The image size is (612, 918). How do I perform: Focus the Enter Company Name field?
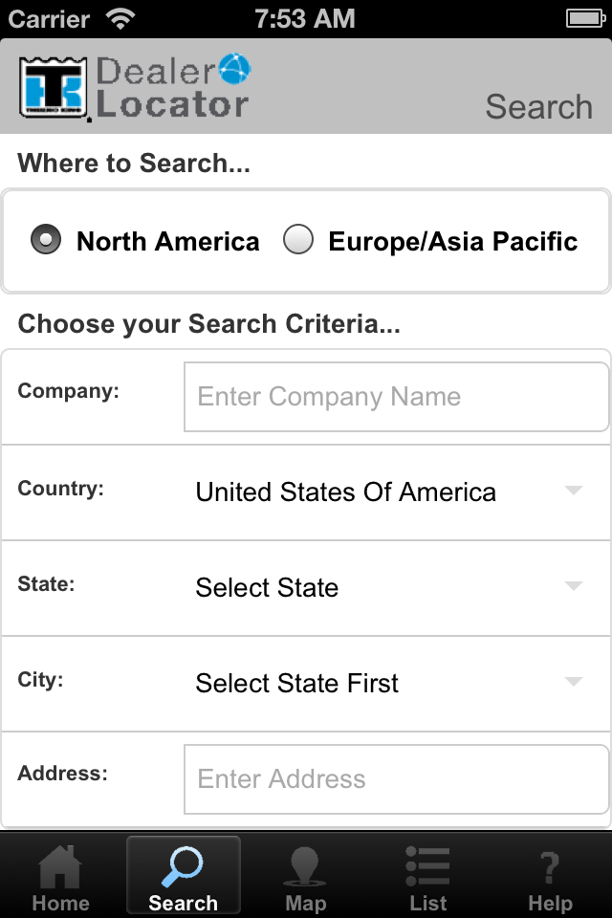[396, 397]
